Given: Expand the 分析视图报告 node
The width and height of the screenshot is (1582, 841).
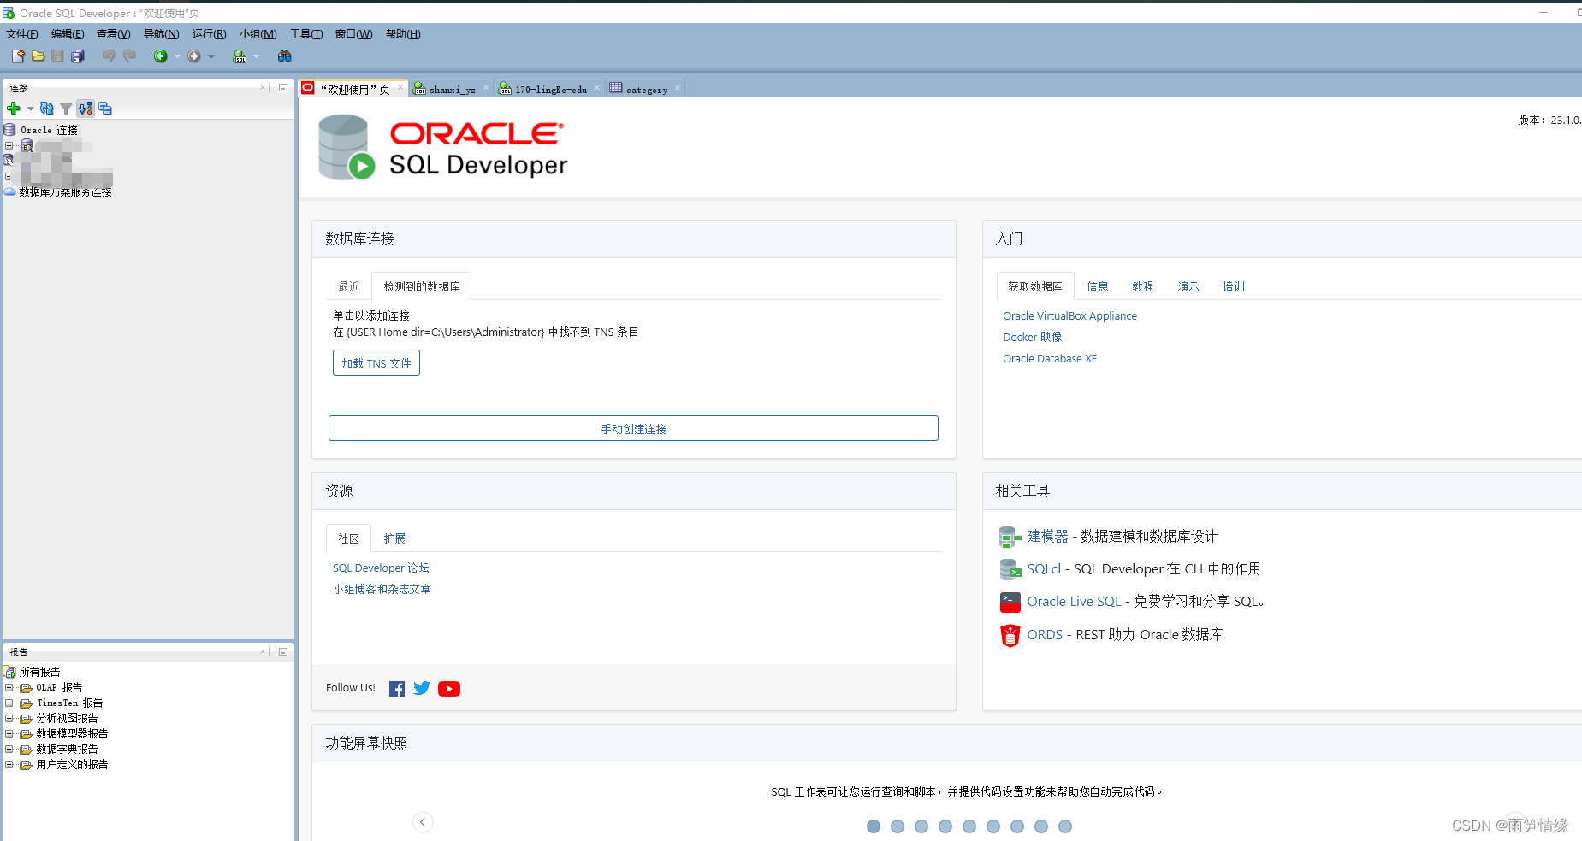Looking at the screenshot, I should pos(9,718).
